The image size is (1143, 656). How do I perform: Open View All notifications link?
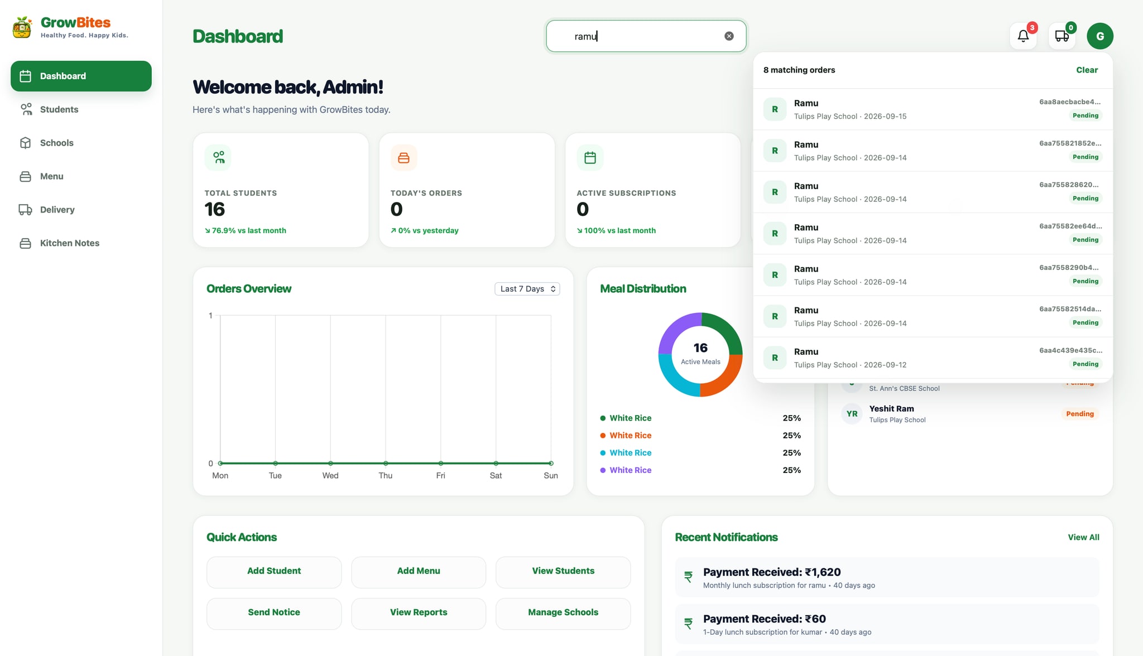click(1083, 537)
